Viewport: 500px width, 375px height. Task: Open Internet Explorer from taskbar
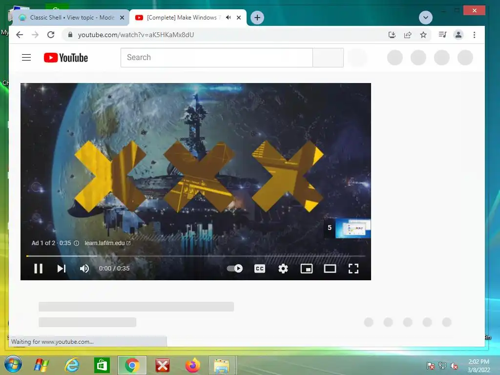tap(72, 365)
